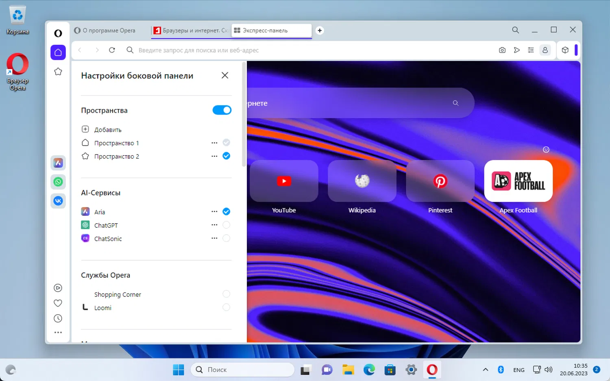Click the sidebar settings panel scrollbar
610x381 pixels.
point(244,114)
